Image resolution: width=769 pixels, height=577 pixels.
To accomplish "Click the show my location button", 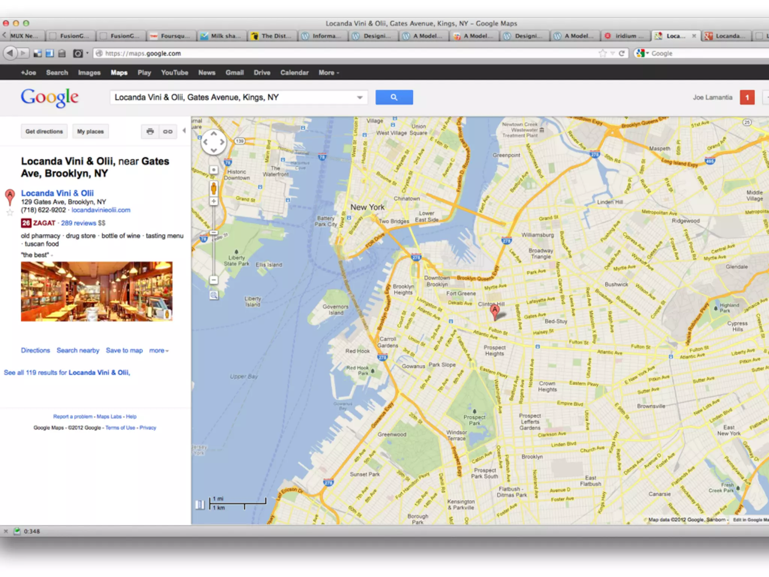I will 214,170.
